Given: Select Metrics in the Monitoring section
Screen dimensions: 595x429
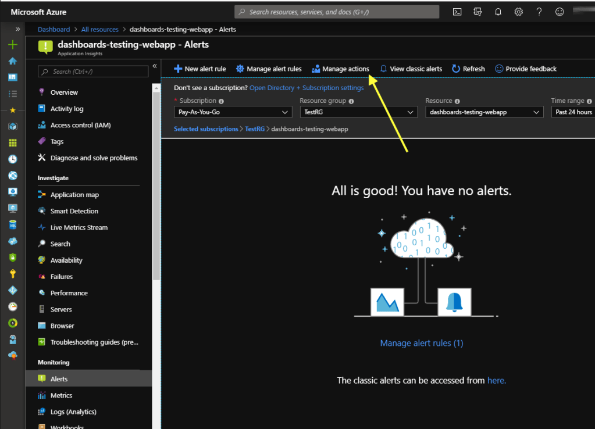Looking at the screenshot, I should pyautogui.click(x=61, y=395).
